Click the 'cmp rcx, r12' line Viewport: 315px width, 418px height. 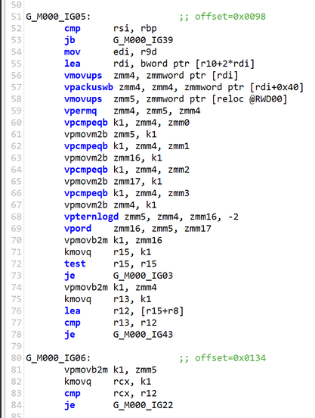110,394
